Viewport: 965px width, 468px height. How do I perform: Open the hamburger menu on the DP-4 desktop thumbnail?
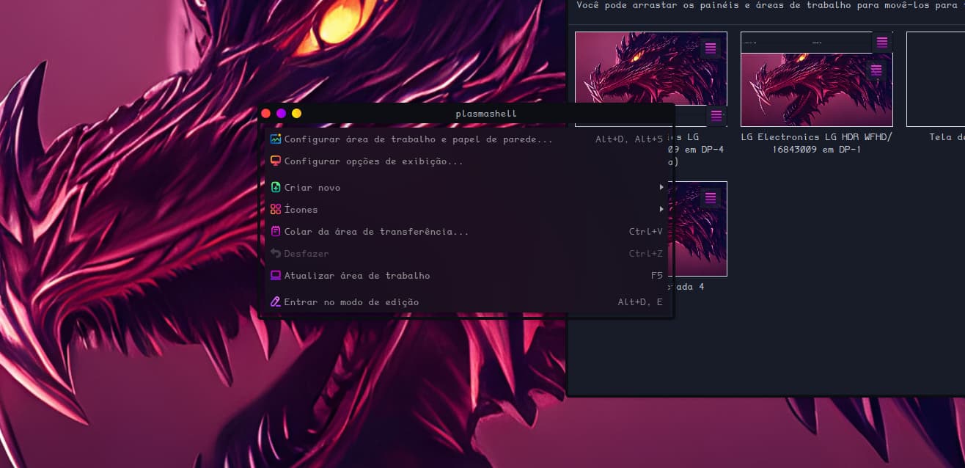[710, 48]
